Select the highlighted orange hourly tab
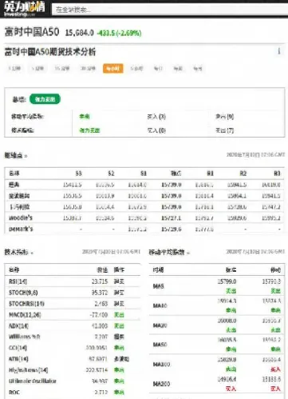This screenshot has height=399, width=288. click(x=113, y=69)
